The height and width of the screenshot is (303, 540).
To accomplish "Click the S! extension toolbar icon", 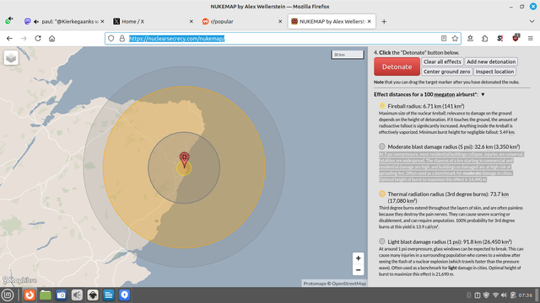I will tap(500, 39).
